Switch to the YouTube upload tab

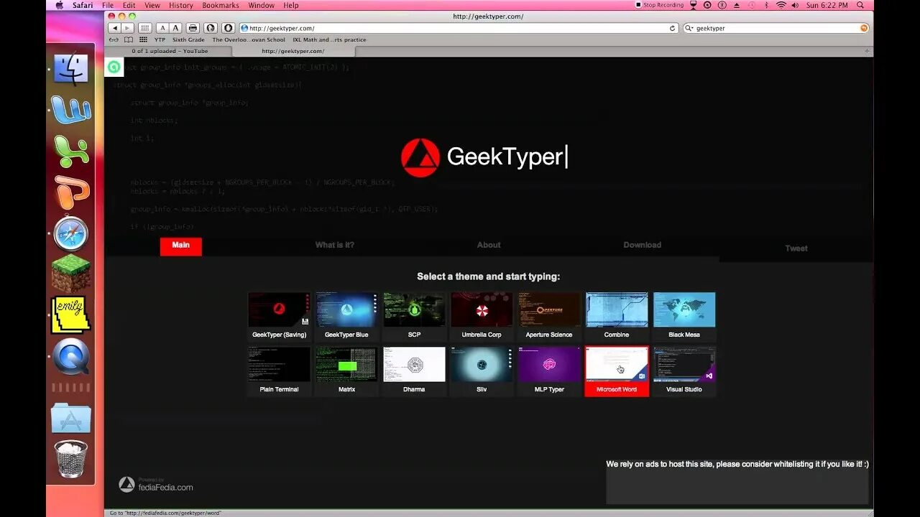tap(170, 51)
